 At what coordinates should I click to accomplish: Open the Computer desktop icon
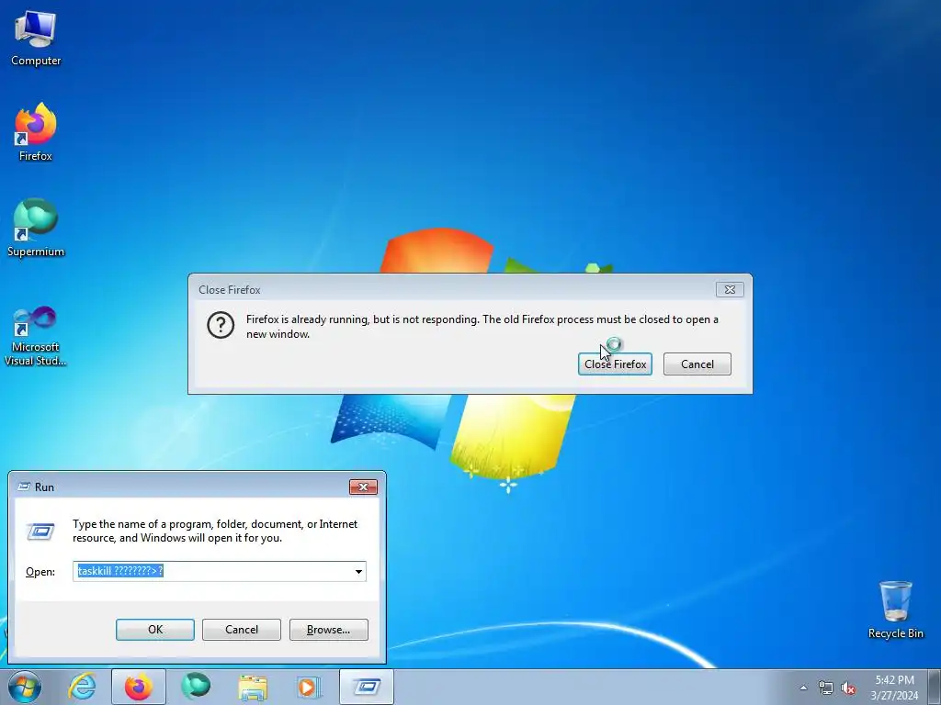point(36,38)
